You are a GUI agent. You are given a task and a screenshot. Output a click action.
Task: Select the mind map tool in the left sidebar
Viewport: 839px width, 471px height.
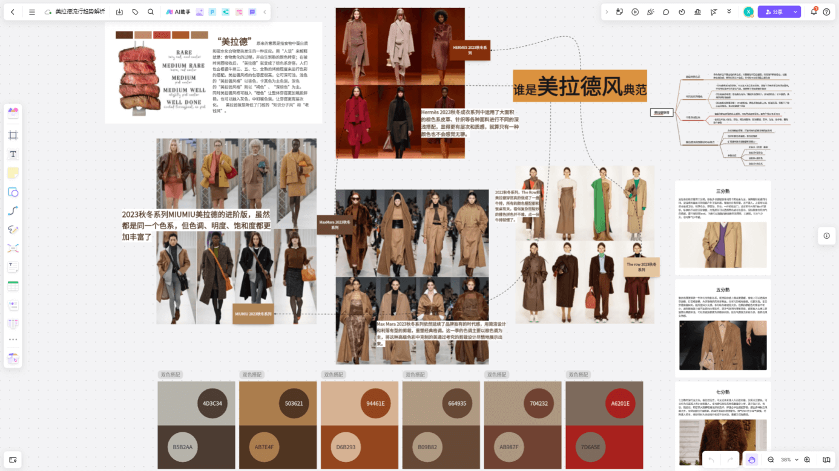[x=13, y=248]
